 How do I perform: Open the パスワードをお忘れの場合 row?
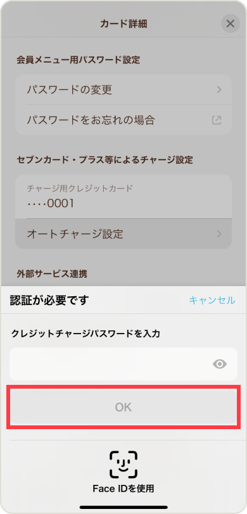point(123,120)
